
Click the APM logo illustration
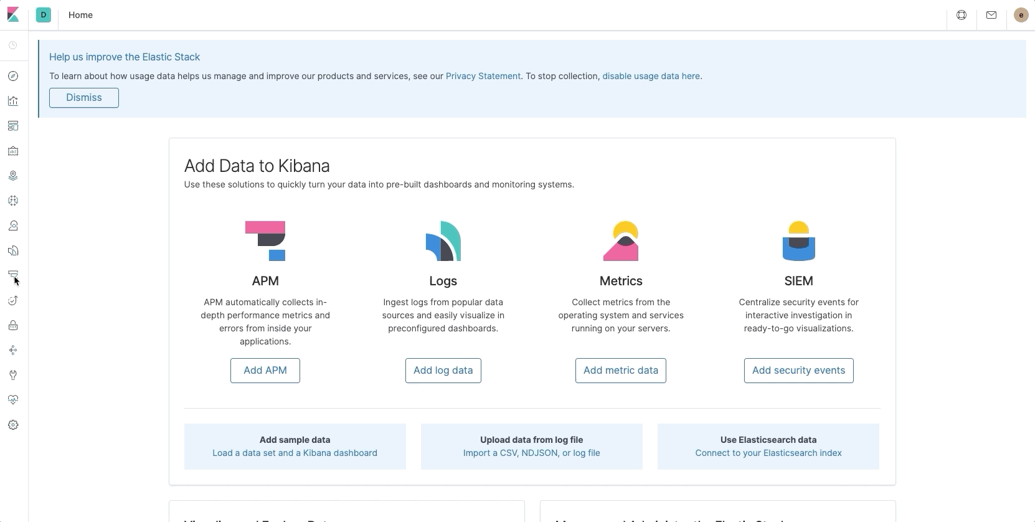pos(265,241)
